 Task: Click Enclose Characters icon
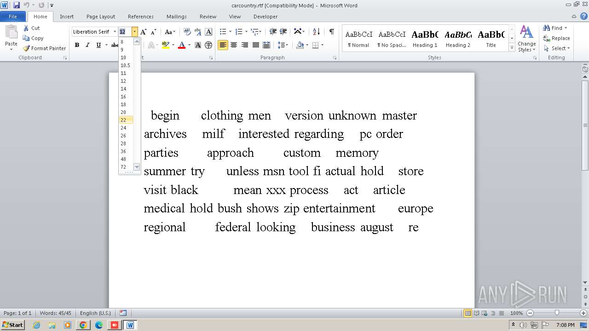pyautogui.click(x=208, y=45)
